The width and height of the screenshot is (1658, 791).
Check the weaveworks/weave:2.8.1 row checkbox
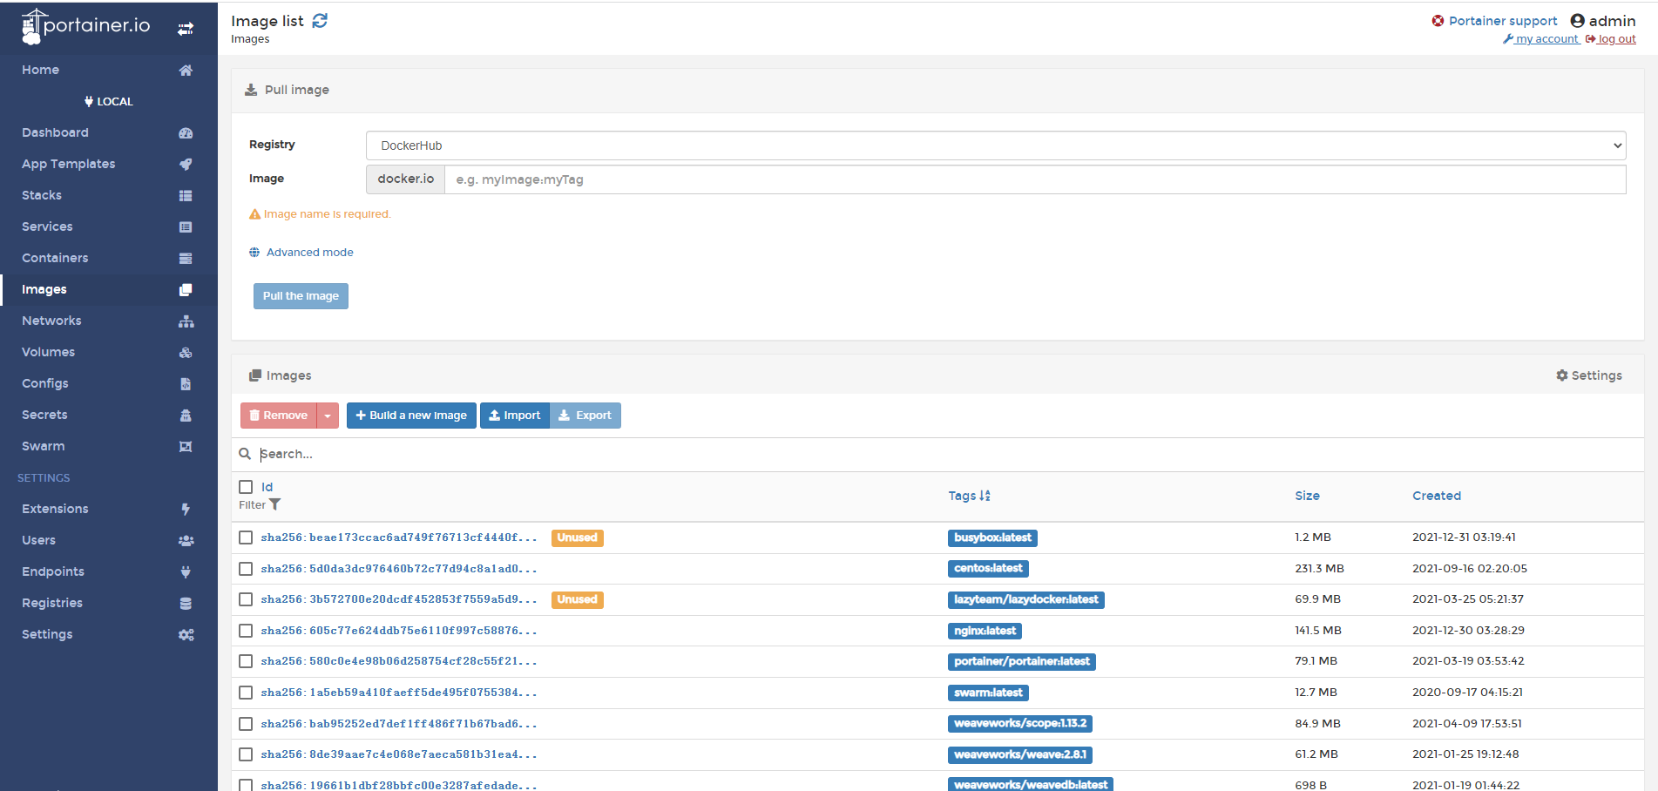[246, 754]
